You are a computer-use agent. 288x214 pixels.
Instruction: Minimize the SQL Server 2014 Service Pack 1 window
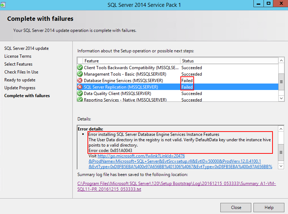(x=258, y=4)
